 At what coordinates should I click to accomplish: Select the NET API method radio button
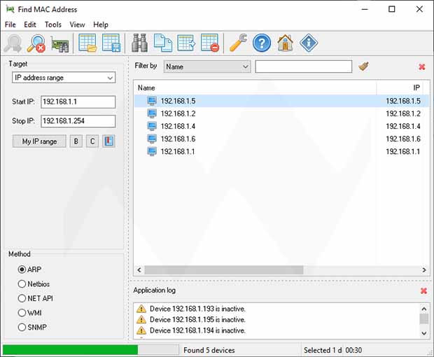point(22,298)
